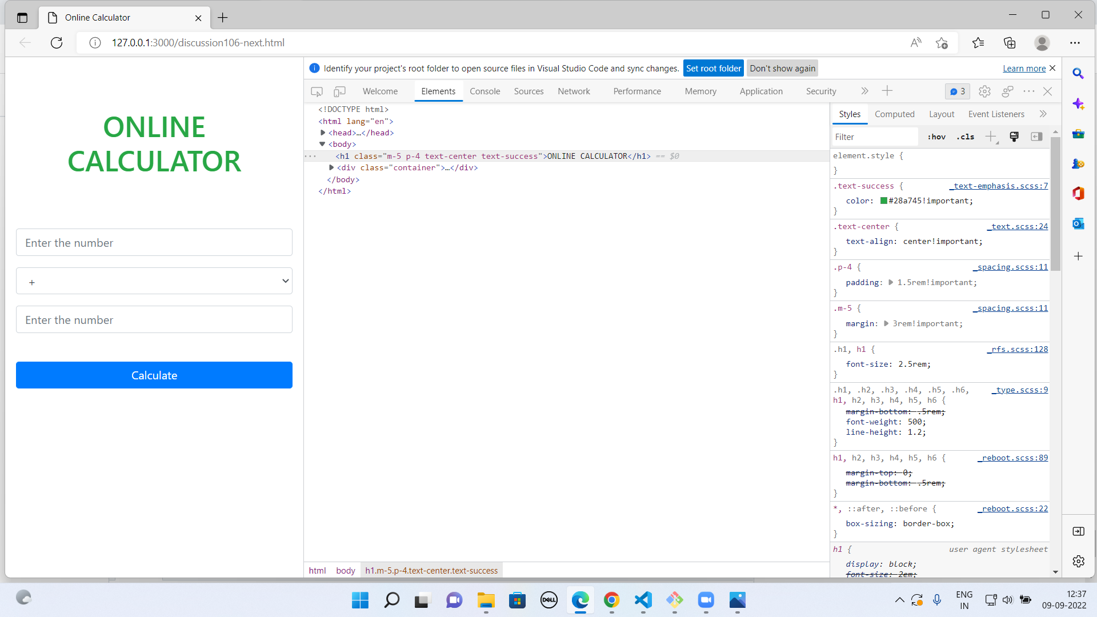Open the Learn more link
The height and width of the screenshot is (617, 1097).
[x=1024, y=69]
